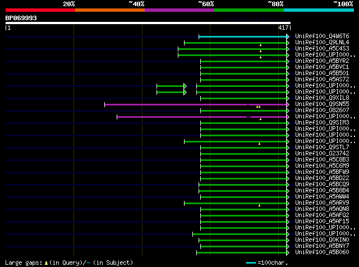Click the UniRef100_A5AWW4 hit name
This screenshot has height=267, width=359.
322,196
